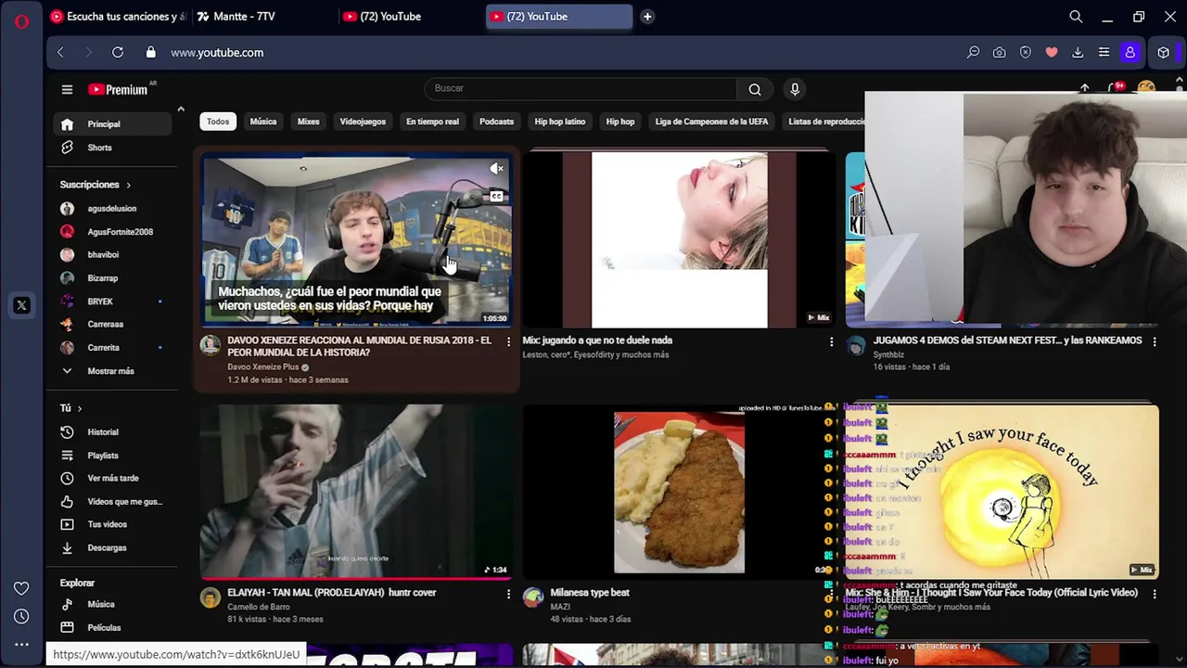Click the pink heart bookmark icon in the address bar
This screenshot has width=1187, height=668.
[1051, 53]
